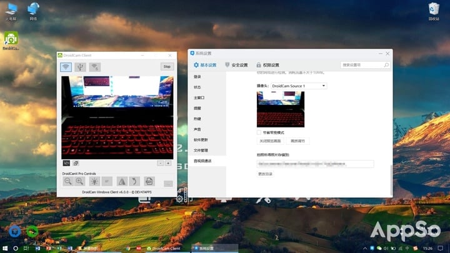The height and width of the screenshot is (253, 450).
Task: Open the Recycle Bin desktop icon
Action: 434,11
